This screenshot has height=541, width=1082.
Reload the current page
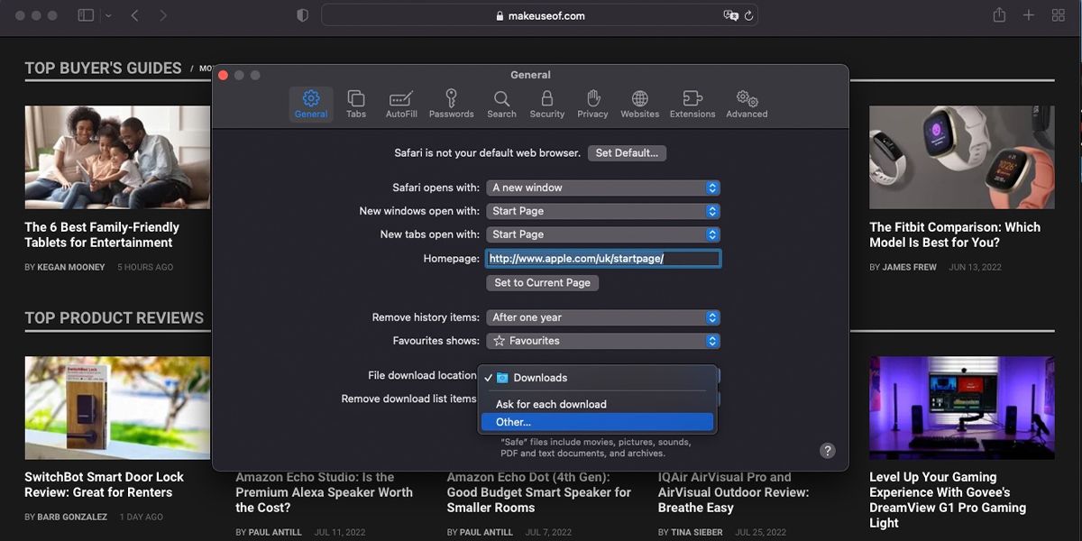(748, 15)
